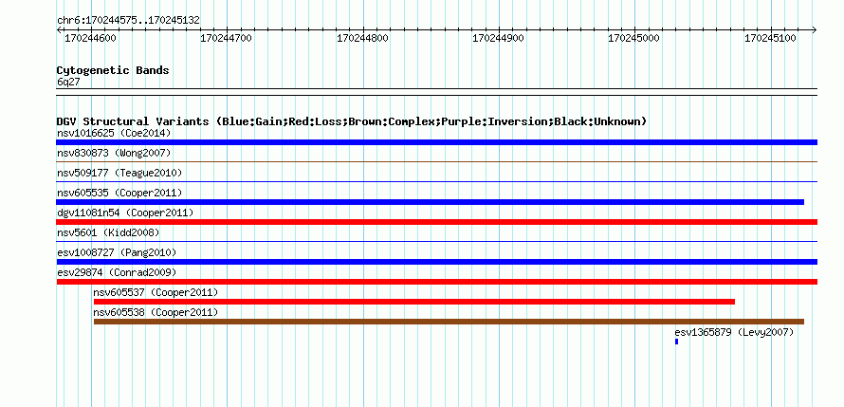Click the 170244800 ruler coordinate

[x=362, y=38]
